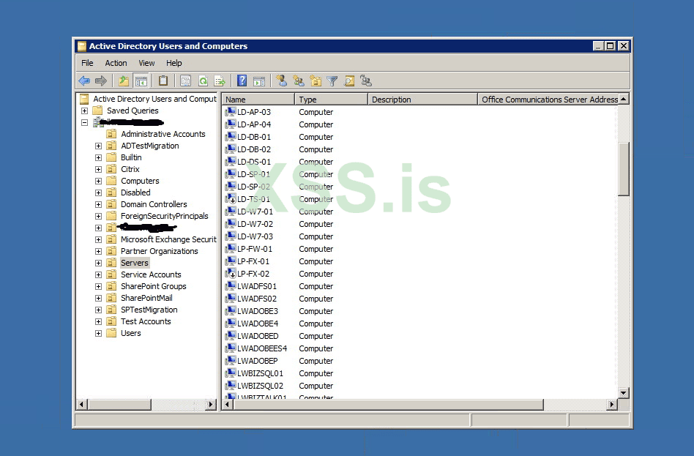Click tree pane horizontal scroll left arrow
Screen dimensions: 694x456
coord(81,404)
